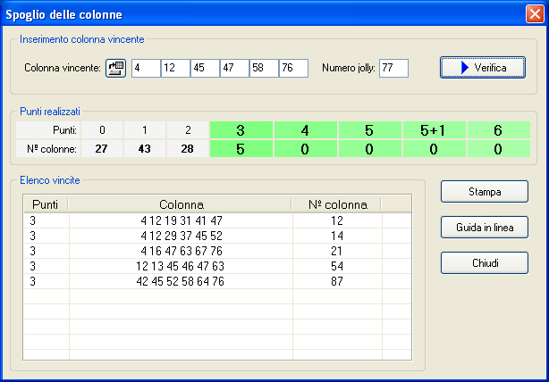Select winning number field containing 76
This screenshot has height=382, width=549.
[293, 68]
